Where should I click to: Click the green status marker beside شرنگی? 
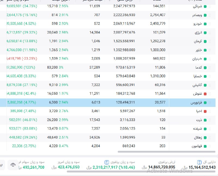[205, 7]
